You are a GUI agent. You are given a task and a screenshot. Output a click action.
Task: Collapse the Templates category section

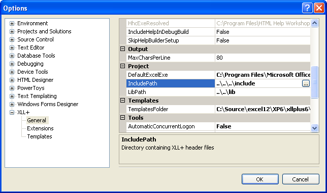[x=123, y=101]
